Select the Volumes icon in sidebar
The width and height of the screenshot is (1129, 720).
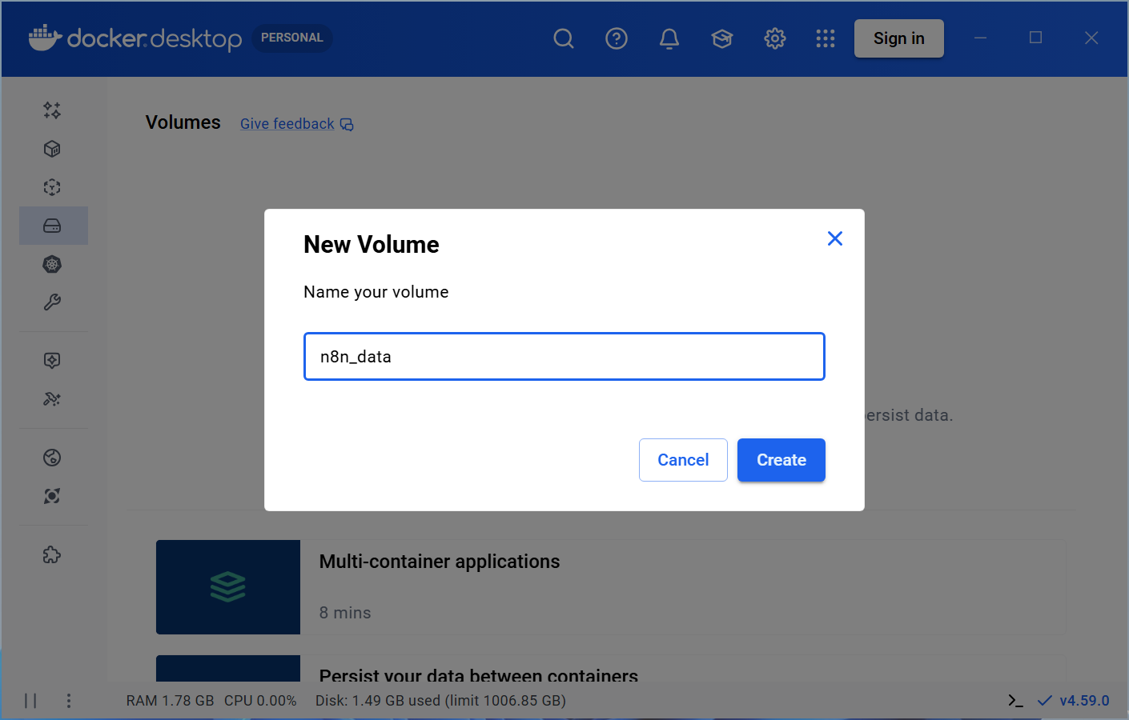tap(52, 226)
